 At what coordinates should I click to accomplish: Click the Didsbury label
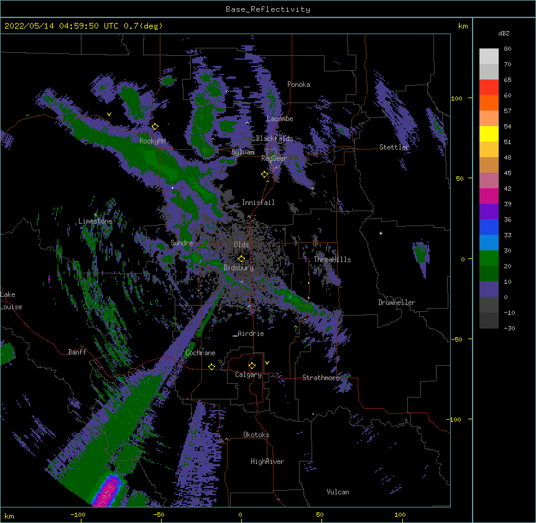[x=239, y=268]
